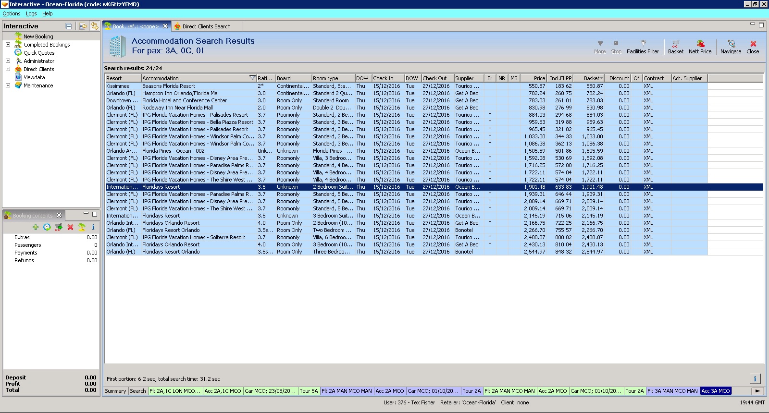Open the Facilities Filter funnel
This screenshot has height=413, width=769.
pos(643,44)
